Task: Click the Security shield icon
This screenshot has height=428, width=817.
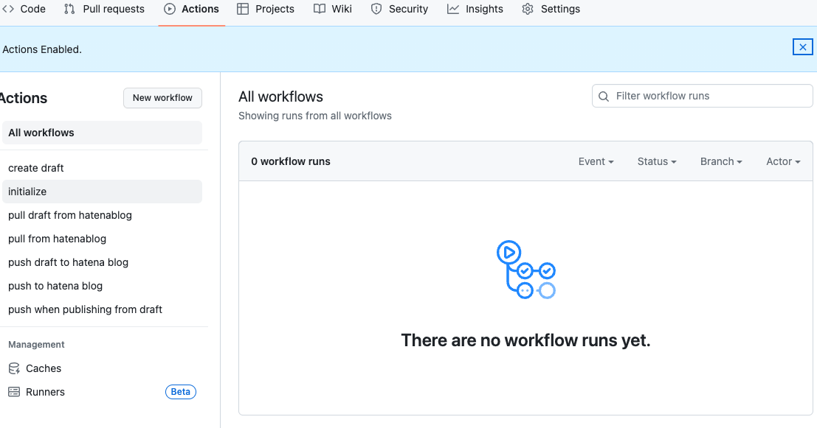Action: [x=376, y=9]
